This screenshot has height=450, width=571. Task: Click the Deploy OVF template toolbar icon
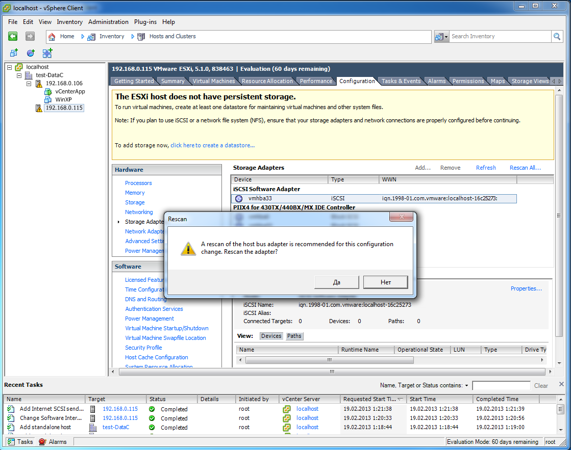point(47,53)
